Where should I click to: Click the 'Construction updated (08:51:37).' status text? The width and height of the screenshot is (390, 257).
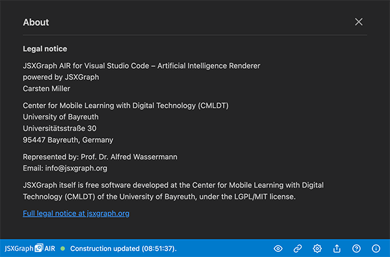[x=123, y=249]
